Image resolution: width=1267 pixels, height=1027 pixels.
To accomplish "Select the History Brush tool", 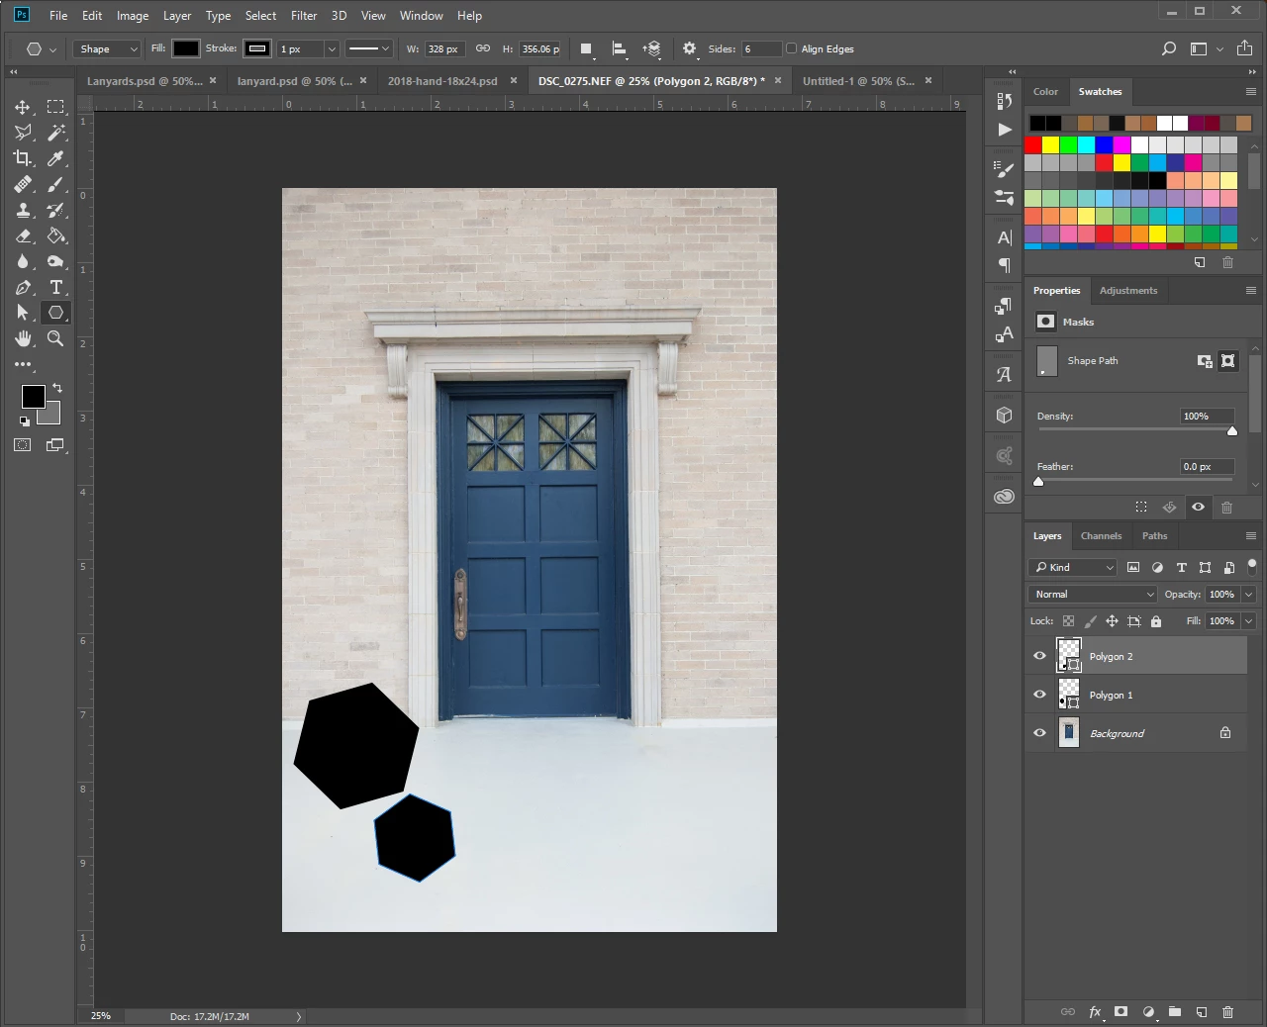I will tap(55, 210).
